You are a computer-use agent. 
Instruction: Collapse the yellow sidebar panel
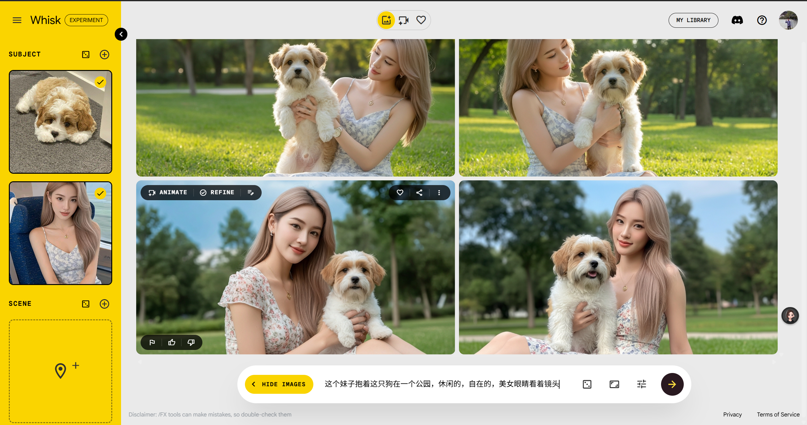(x=121, y=34)
